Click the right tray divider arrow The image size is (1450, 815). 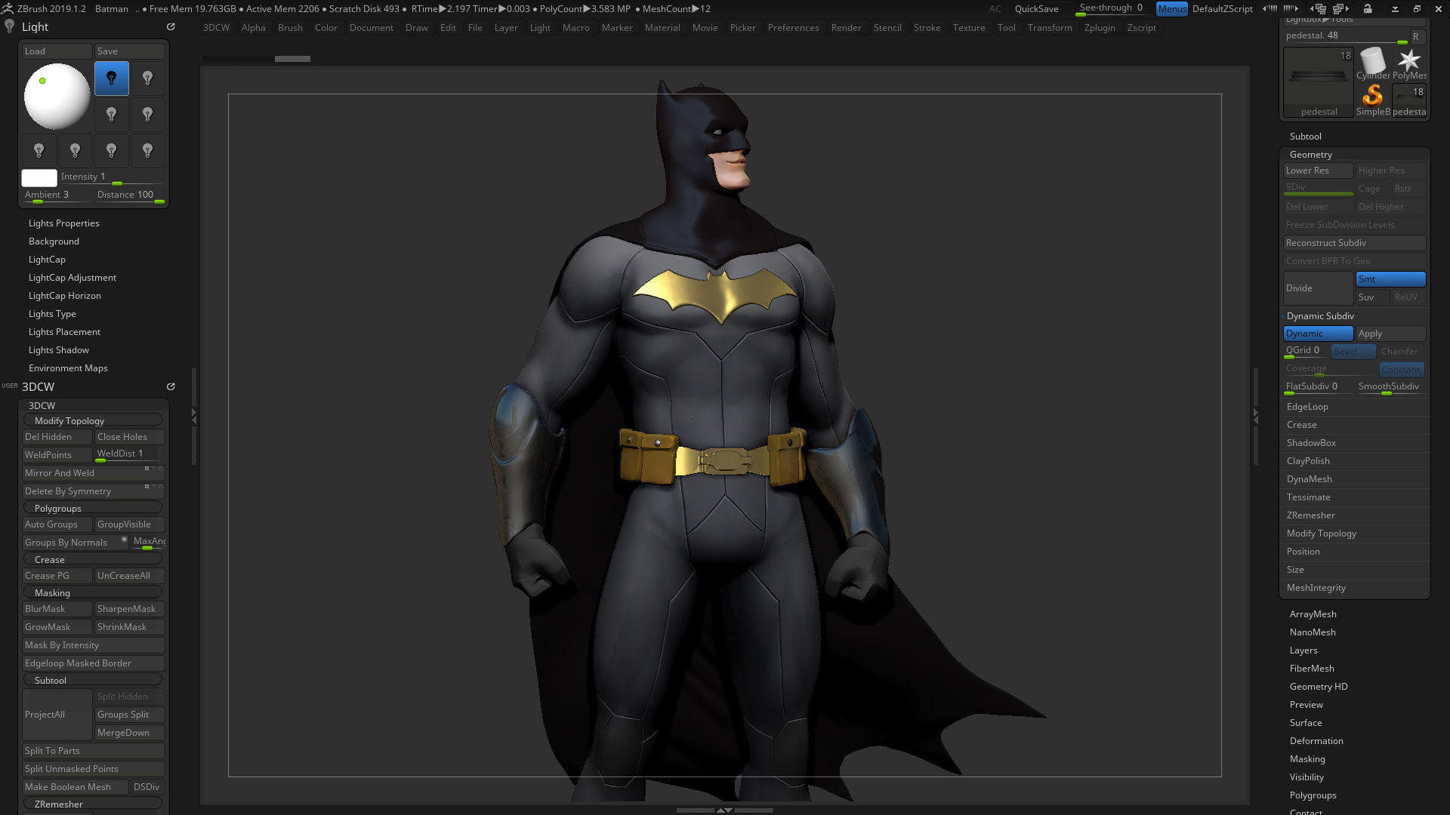[x=1255, y=415]
